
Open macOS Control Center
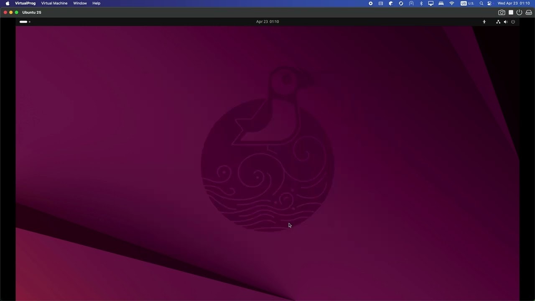pos(489,3)
